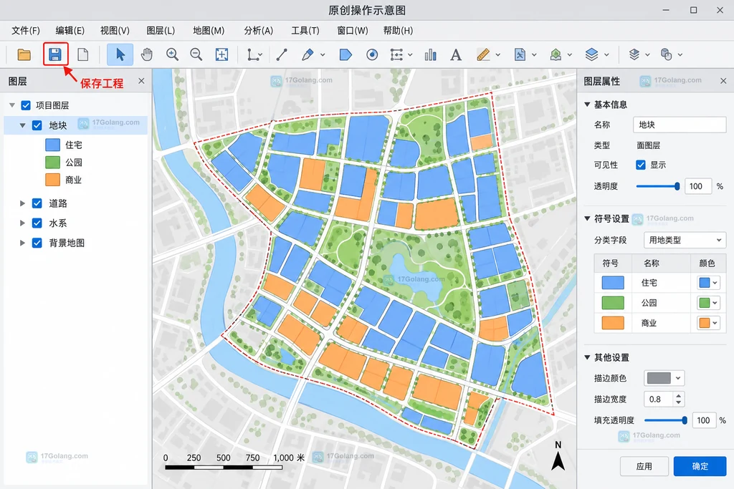Screen dimensions: 734x489
Task: Fit map to full extent
Action: pos(222,54)
